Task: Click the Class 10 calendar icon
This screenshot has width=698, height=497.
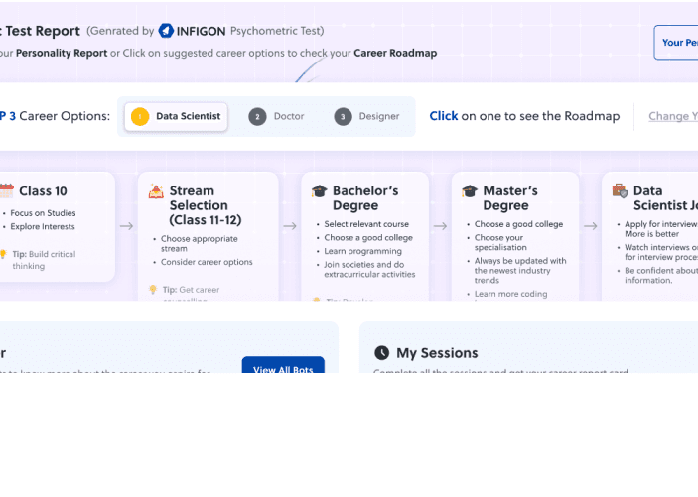Action: (7, 190)
